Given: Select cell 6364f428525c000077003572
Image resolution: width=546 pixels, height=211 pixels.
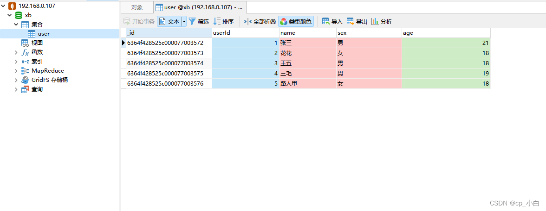Looking at the screenshot, I should (169, 43).
